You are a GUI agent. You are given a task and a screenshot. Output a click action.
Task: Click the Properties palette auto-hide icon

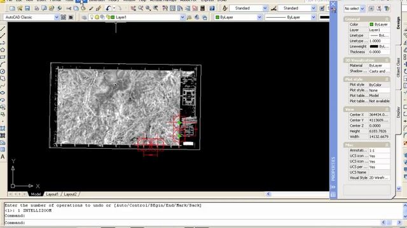[x=333, y=187]
